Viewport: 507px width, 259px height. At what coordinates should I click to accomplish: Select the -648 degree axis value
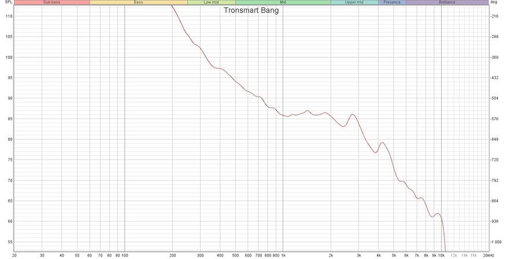pos(494,139)
